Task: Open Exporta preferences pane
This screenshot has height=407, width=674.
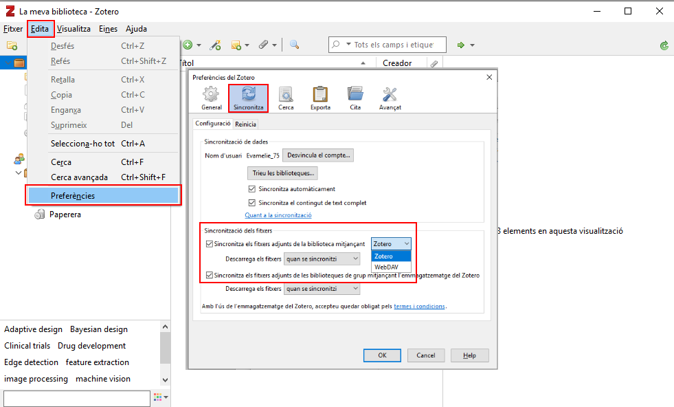Action: (x=320, y=98)
